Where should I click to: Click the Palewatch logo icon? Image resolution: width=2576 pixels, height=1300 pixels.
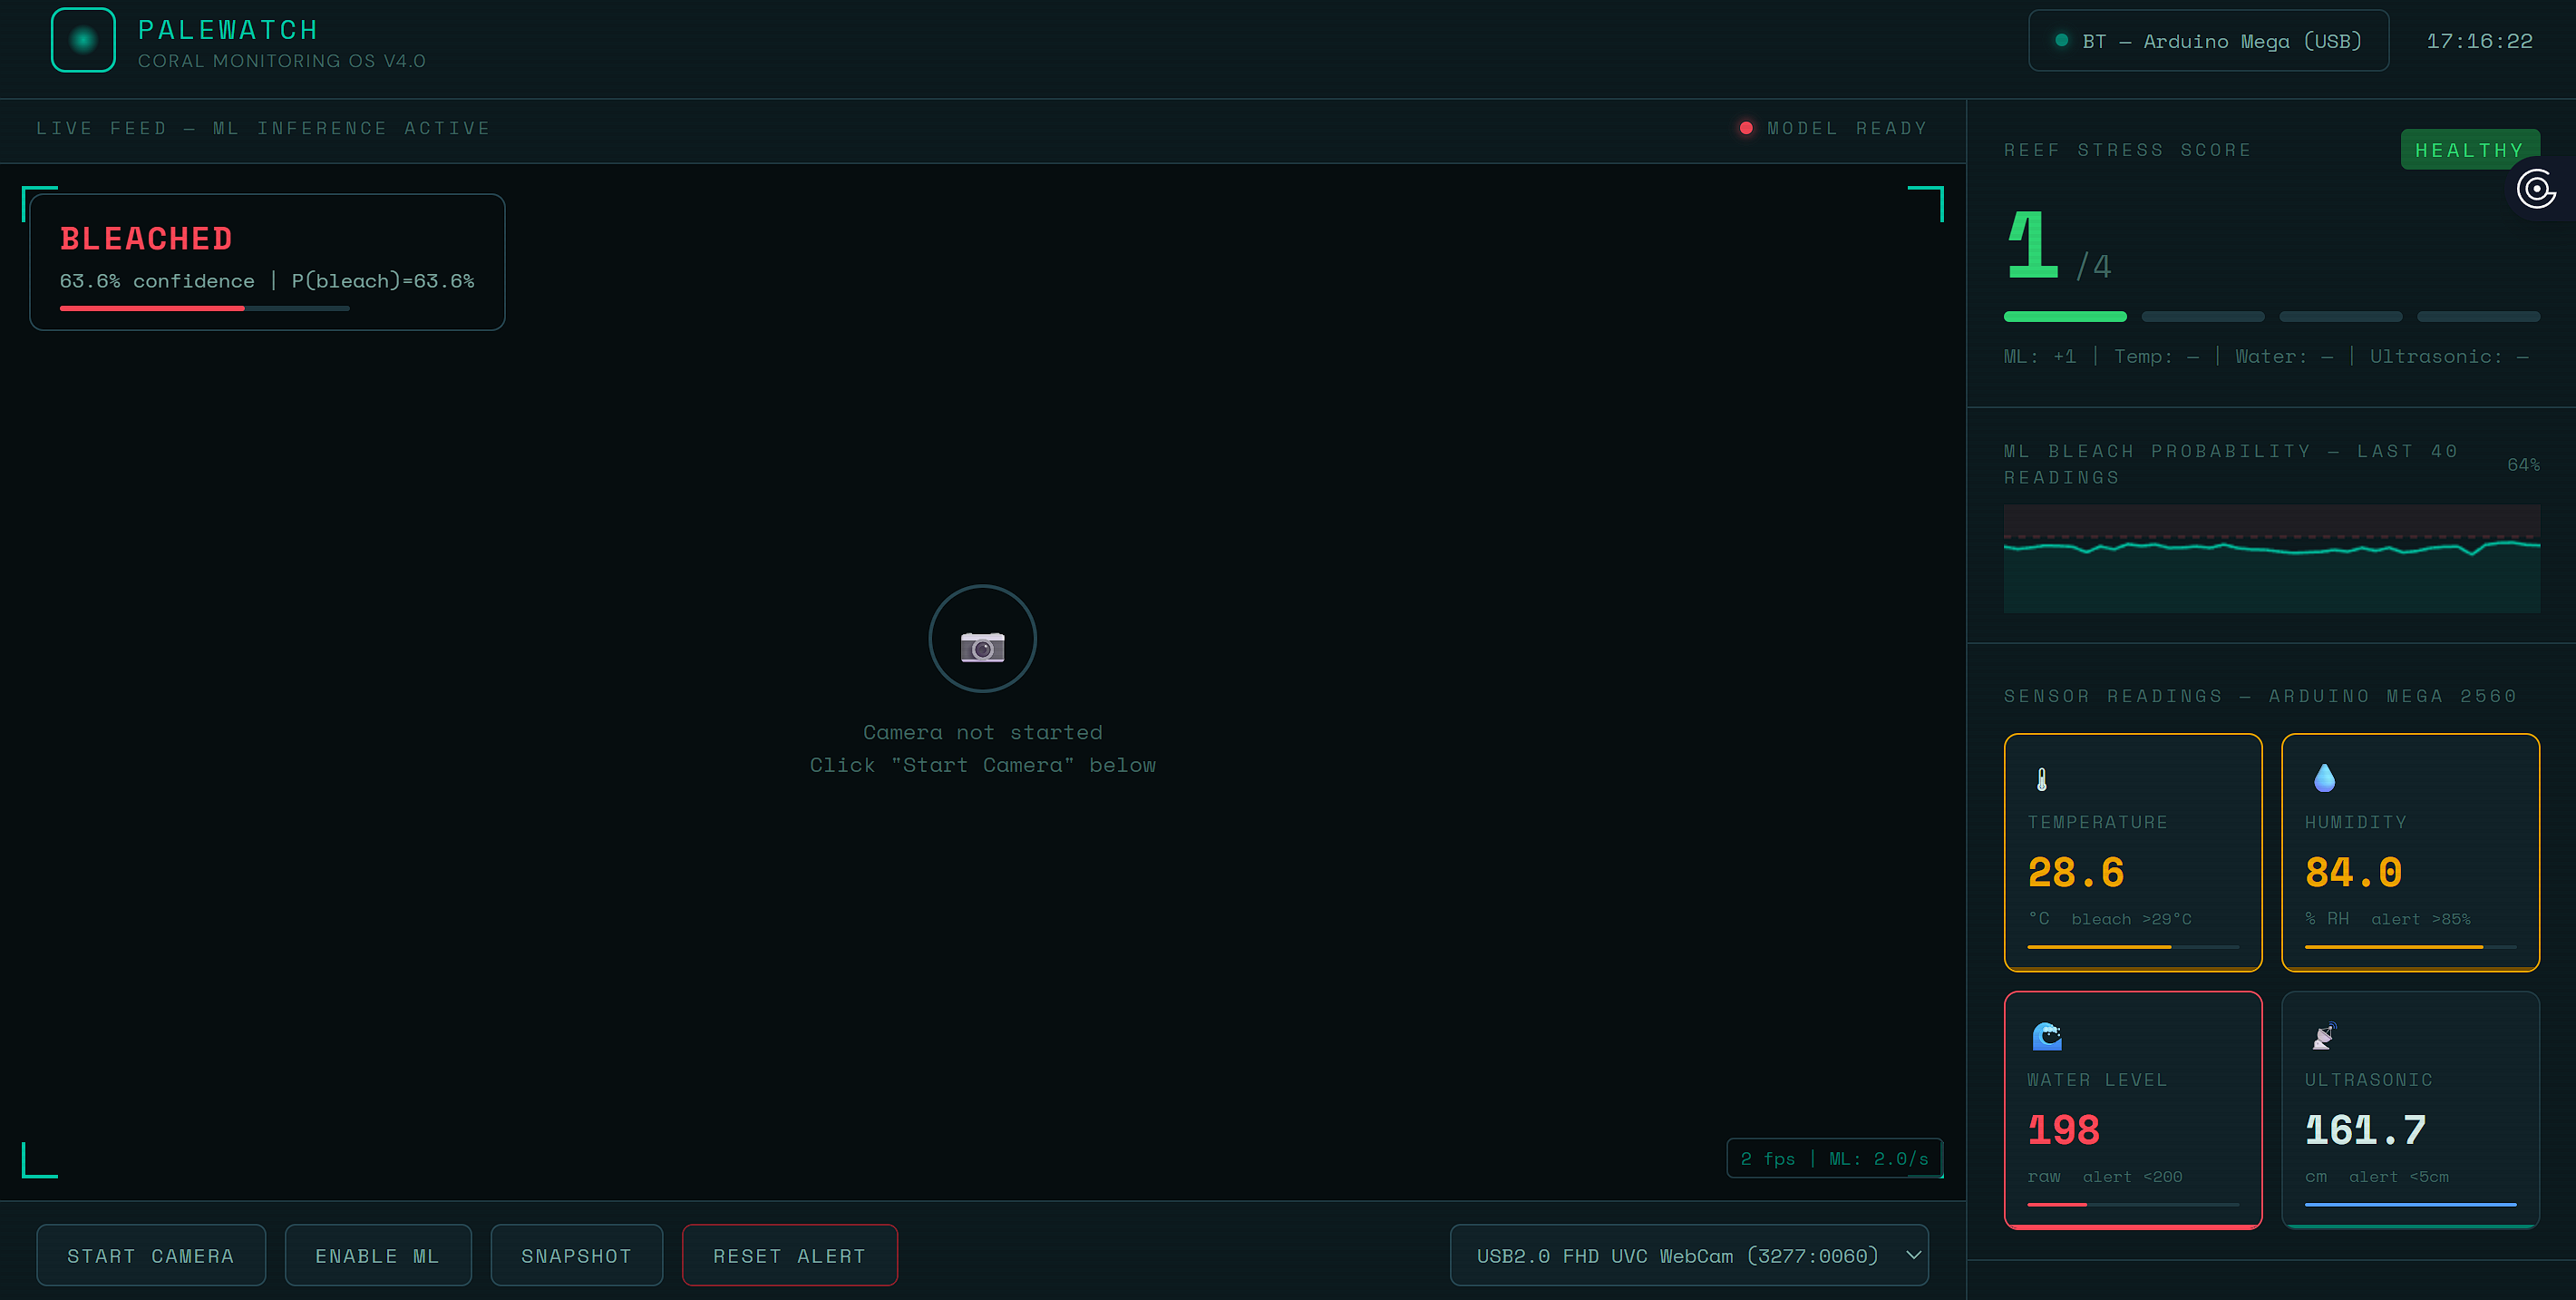83,40
